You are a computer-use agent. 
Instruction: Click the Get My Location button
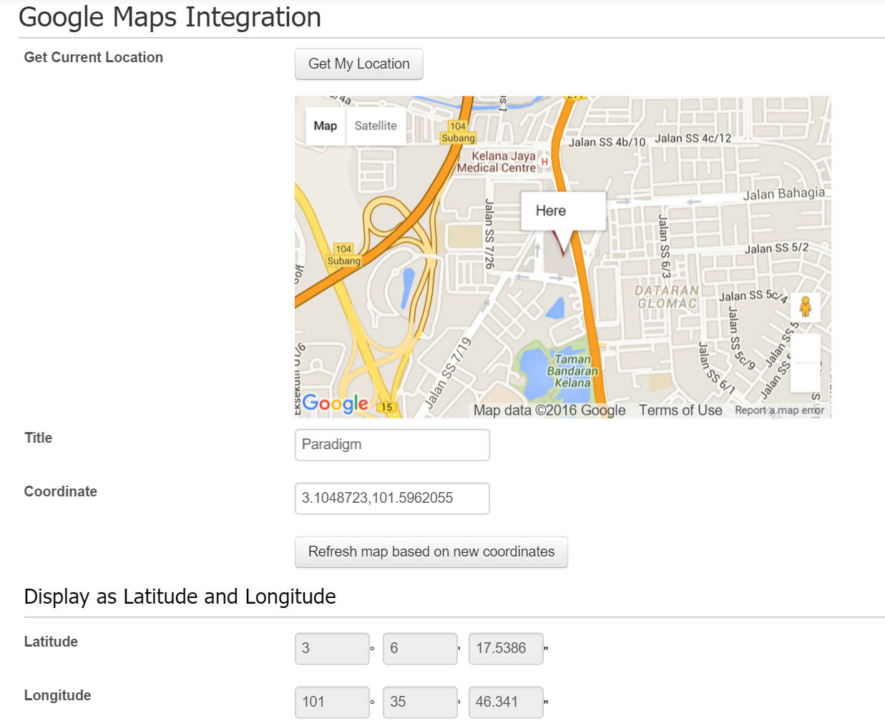click(x=358, y=64)
